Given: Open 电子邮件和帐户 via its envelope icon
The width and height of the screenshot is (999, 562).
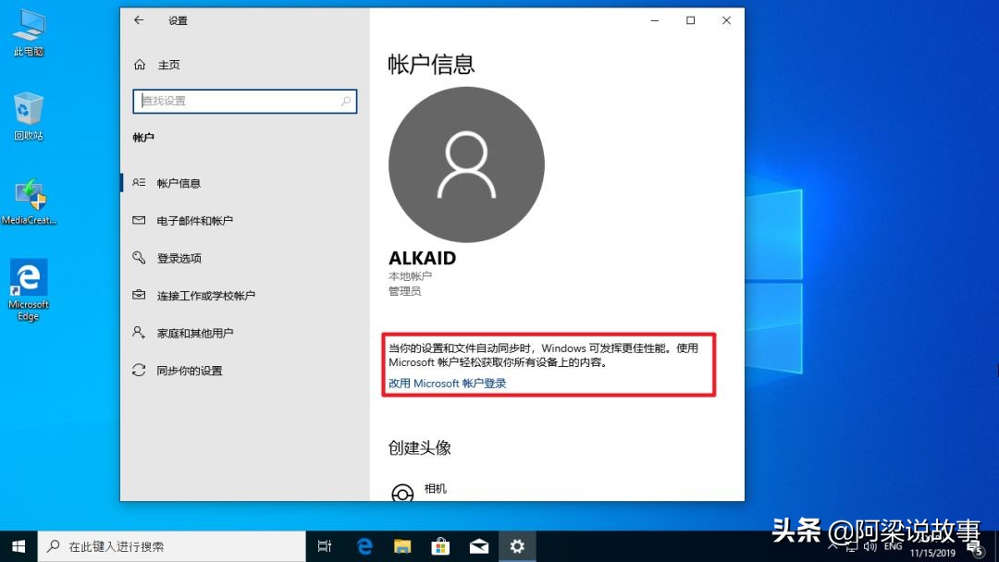Looking at the screenshot, I should pos(139,220).
